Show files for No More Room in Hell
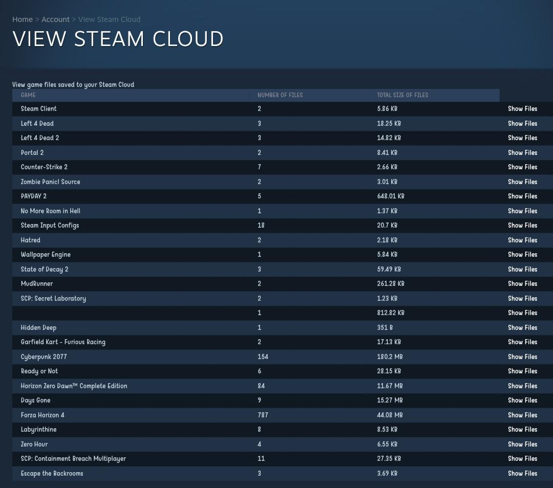This screenshot has width=553, height=488. pos(522,211)
